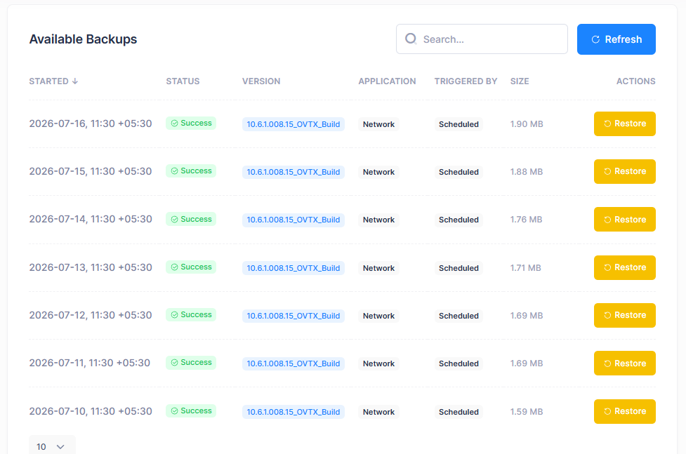Sort by the SIZE column header

tap(520, 81)
